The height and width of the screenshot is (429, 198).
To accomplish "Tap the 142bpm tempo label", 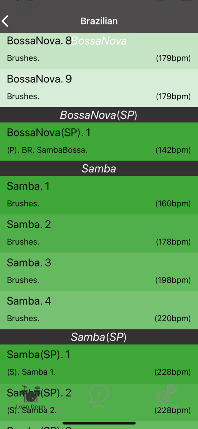I will coord(173,150).
